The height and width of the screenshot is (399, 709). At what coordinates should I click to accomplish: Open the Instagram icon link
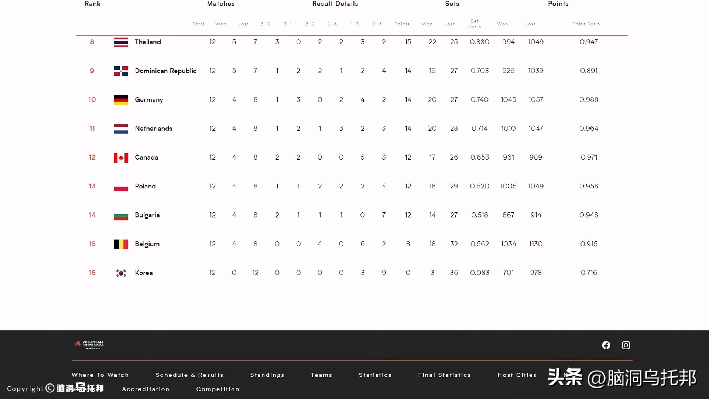[x=626, y=345]
